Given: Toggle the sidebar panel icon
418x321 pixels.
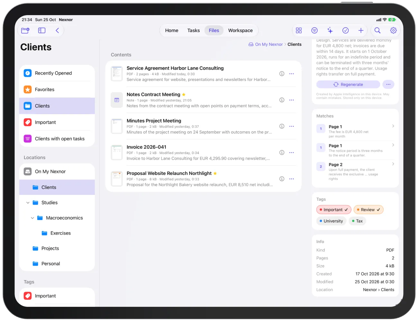Looking at the screenshot, I should click(x=42, y=31).
